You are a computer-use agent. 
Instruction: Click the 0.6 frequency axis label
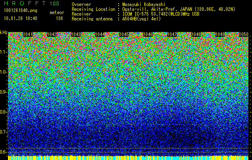point(3,152)
